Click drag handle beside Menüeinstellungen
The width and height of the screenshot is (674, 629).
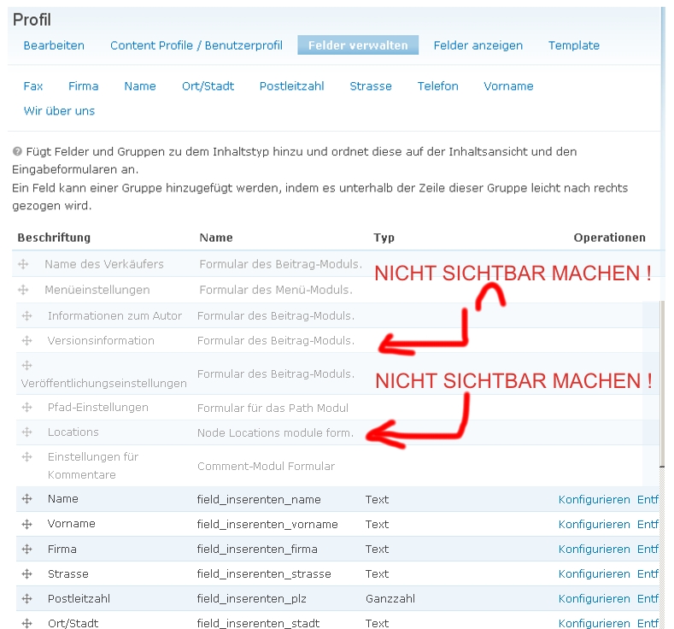[x=23, y=290]
